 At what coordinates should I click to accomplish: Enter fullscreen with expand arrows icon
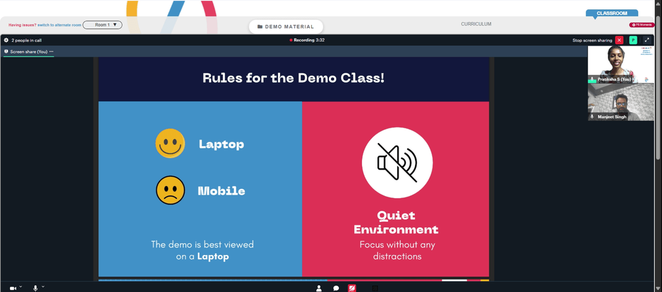[x=647, y=40]
